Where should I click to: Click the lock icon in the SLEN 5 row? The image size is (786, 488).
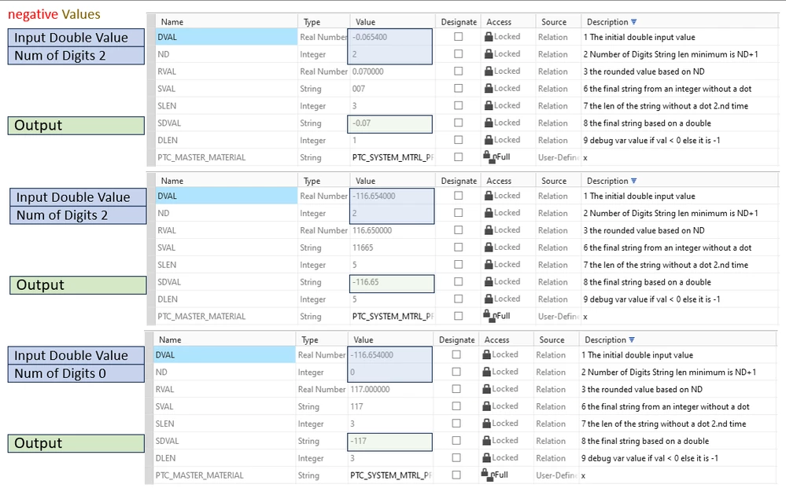489,264
